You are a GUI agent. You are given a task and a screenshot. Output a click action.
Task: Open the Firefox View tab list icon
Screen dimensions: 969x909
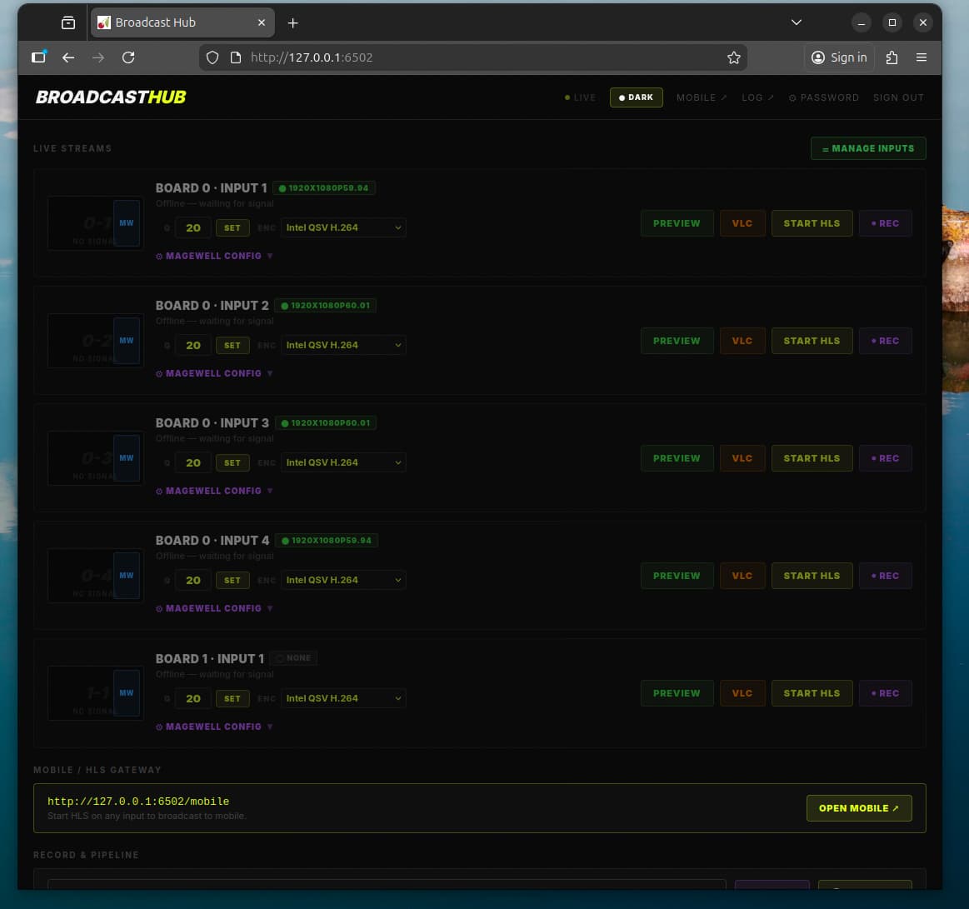68,22
